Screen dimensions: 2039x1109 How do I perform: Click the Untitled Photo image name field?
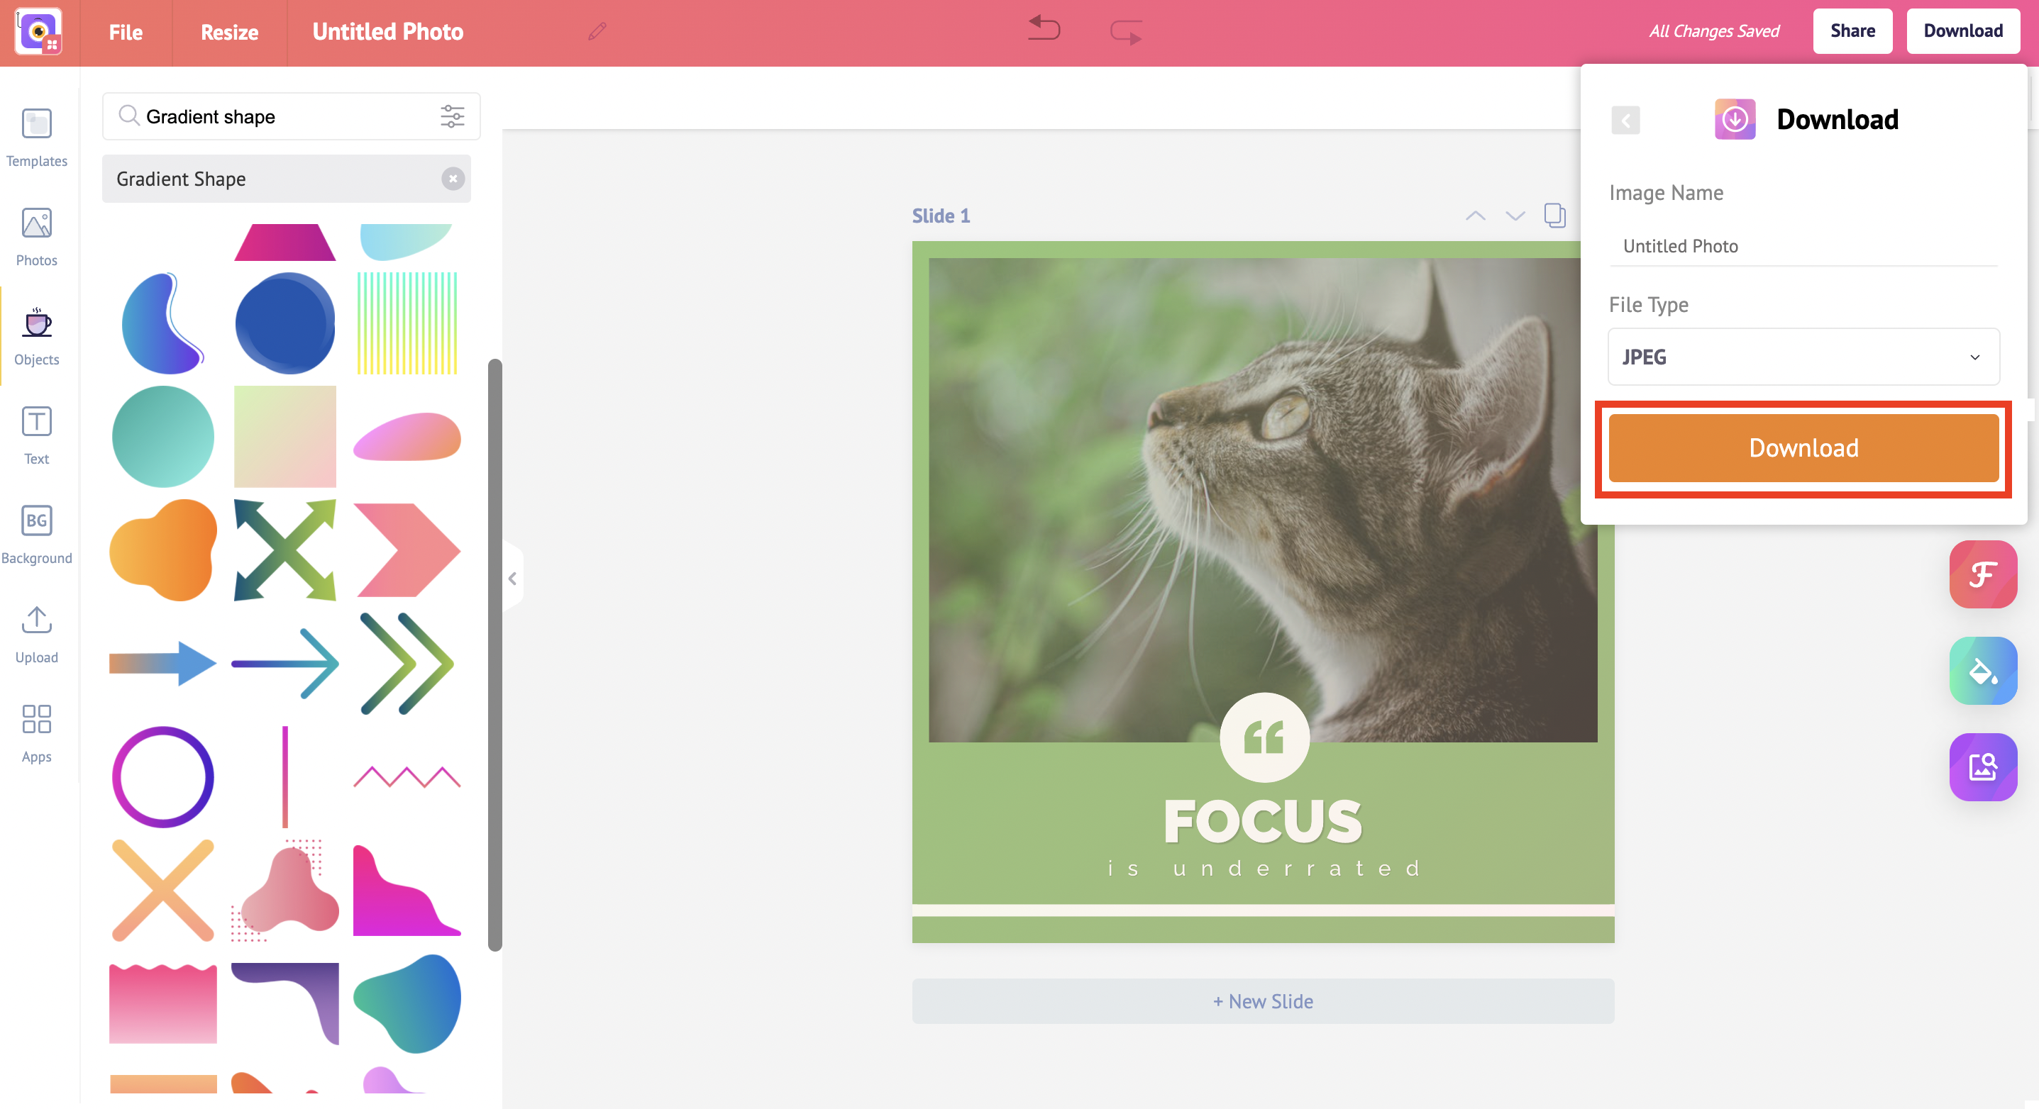pos(1803,246)
